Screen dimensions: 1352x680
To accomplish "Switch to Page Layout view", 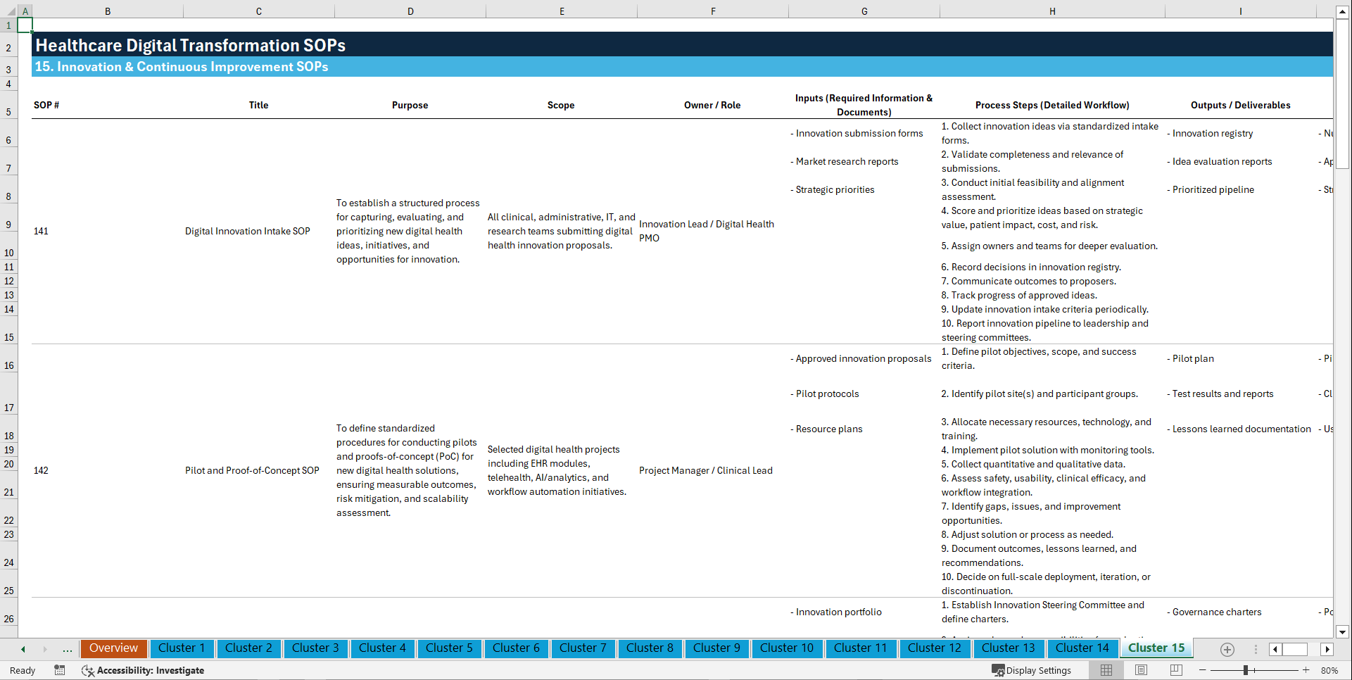I will (x=1140, y=670).
